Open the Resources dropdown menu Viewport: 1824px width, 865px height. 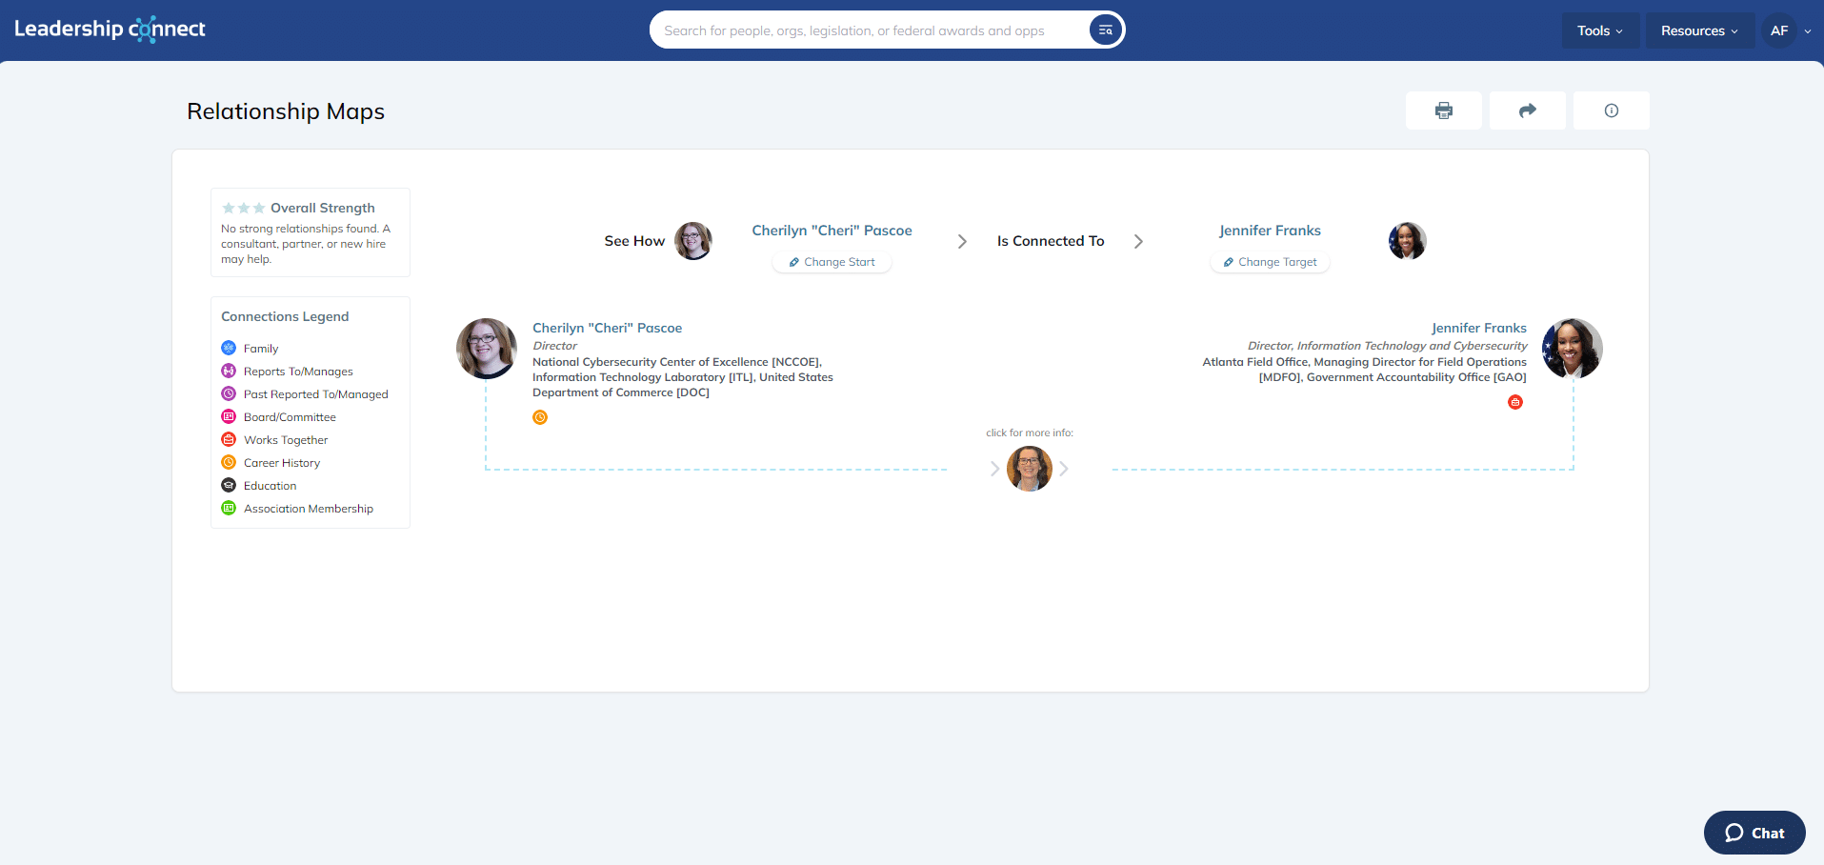coord(1700,30)
